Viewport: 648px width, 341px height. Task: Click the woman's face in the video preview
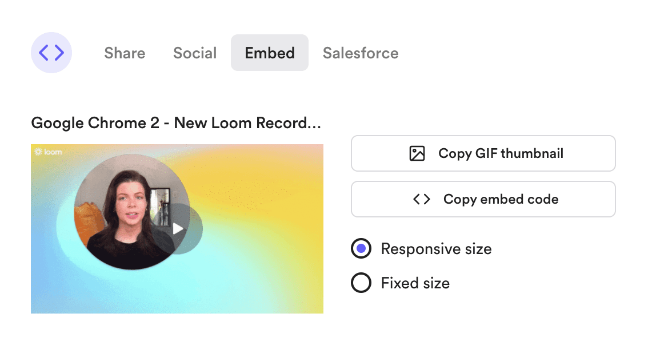128,205
